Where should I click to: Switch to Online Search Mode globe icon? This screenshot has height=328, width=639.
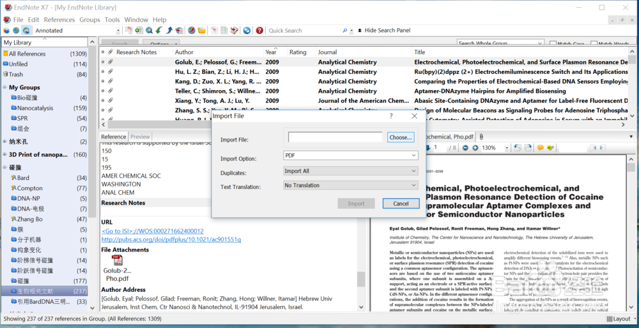coord(16,31)
